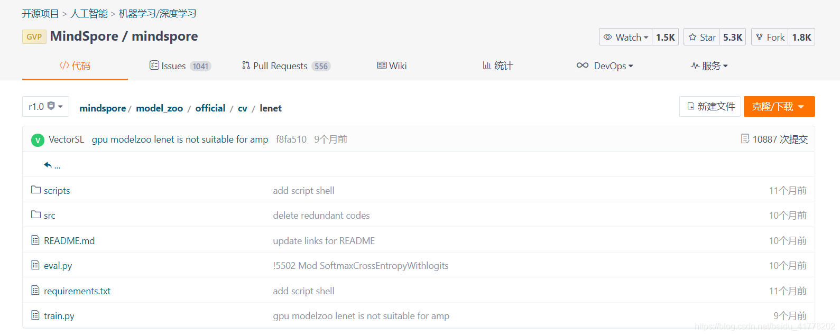Viewport: 840px width, 336px height.
Task: Open the 5.3K stargazers count
Action: (x=733, y=37)
